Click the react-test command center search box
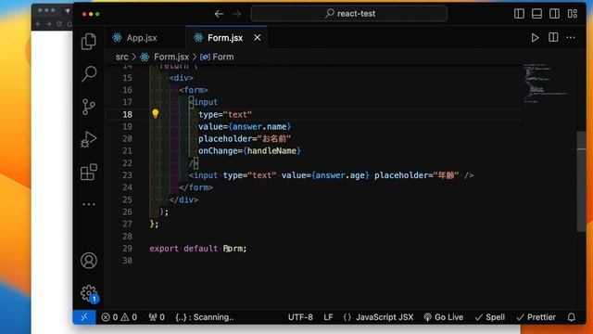Screen dimensions: 593x334 pyautogui.click(x=349, y=14)
